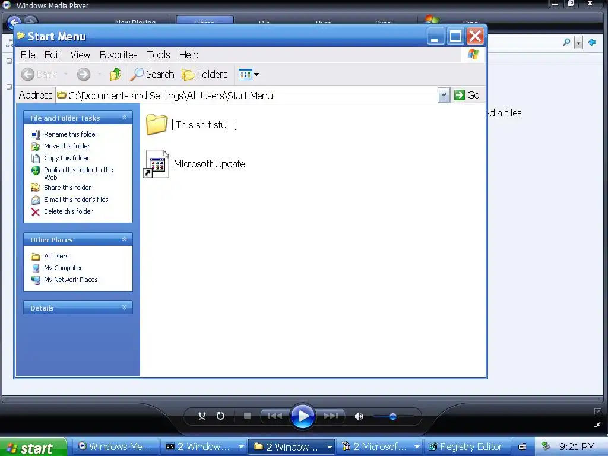The width and height of the screenshot is (608, 456).
Task: Collapse the File and Folder Tasks panel
Action: pyautogui.click(x=124, y=118)
